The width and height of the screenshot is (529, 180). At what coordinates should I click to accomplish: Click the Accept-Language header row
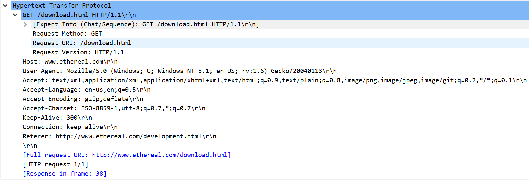(87, 90)
